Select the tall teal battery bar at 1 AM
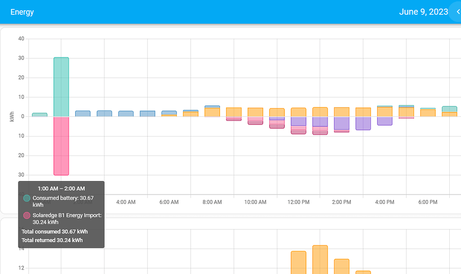461x274 pixels. pos(61,85)
